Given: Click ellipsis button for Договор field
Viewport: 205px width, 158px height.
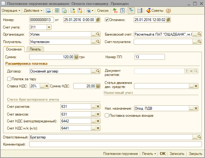Looking at the screenshot, I should (93, 71).
